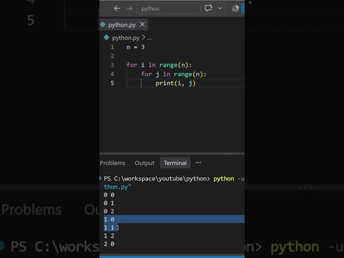Switch to the Problems panel tab
Screen dimensions: 344x258
(x=112, y=163)
